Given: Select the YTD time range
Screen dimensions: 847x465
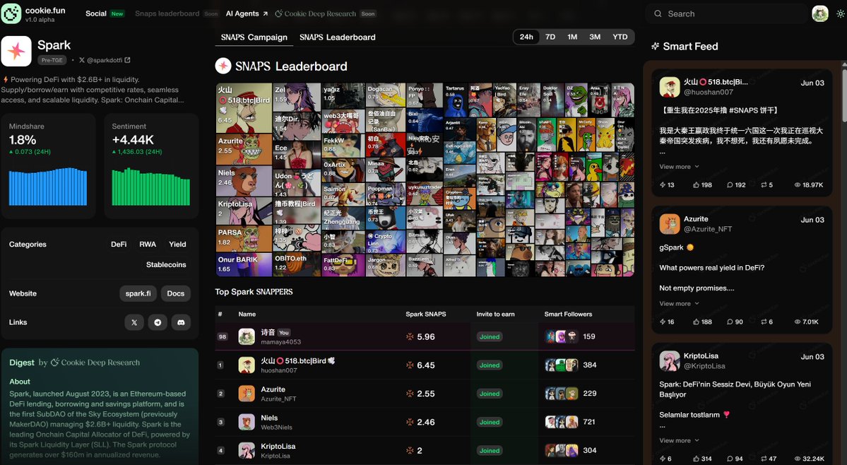Looking at the screenshot, I should (x=620, y=37).
